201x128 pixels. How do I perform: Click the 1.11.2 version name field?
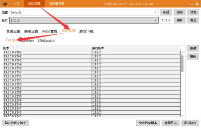(x=166, y=20)
